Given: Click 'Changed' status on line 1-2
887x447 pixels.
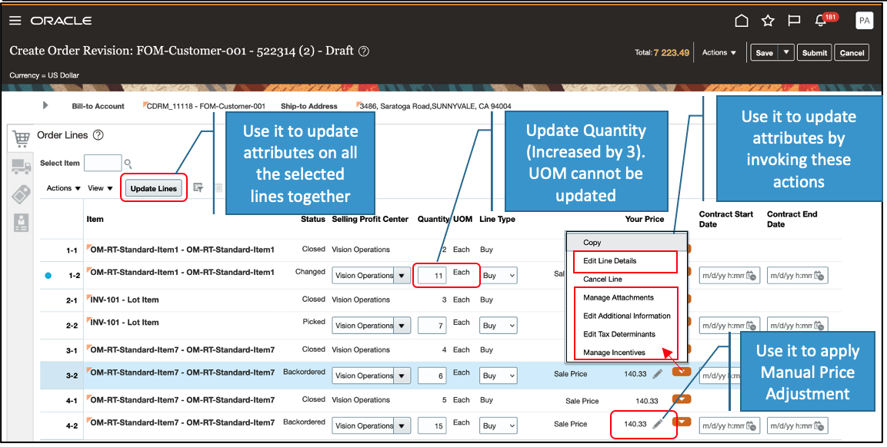Looking at the screenshot, I should click(310, 272).
